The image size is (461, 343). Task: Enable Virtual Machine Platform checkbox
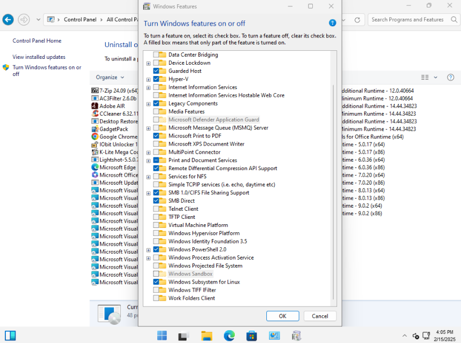156,225
